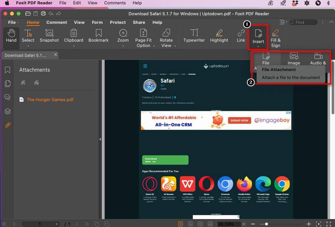The width and height of the screenshot is (335, 227).
Task: Open the Clipboard tool
Action: [x=74, y=36]
